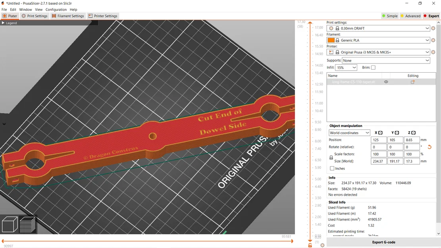This screenshot has width=441, height=248.
Task: Open the Configuration menu
Action: pyautogui.click(x=56, y=10)
